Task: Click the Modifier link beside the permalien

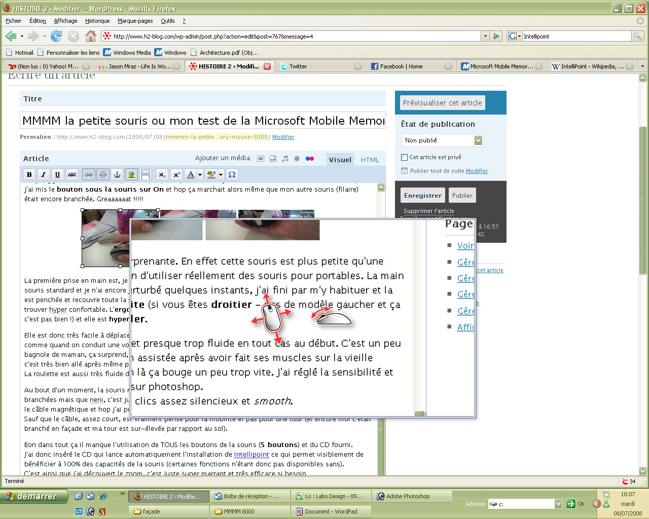Action: [x=283, y=137]
